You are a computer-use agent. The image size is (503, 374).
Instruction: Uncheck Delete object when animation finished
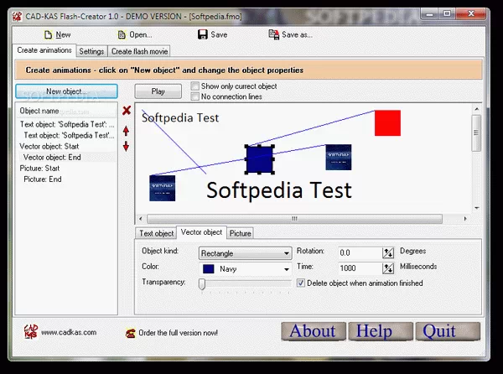coord(301,283)
